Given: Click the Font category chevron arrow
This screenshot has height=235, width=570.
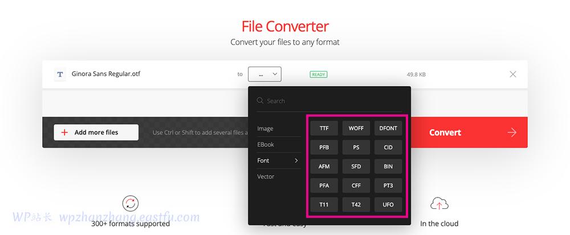Looking at the screenshot, I should (x=296, y=160).
